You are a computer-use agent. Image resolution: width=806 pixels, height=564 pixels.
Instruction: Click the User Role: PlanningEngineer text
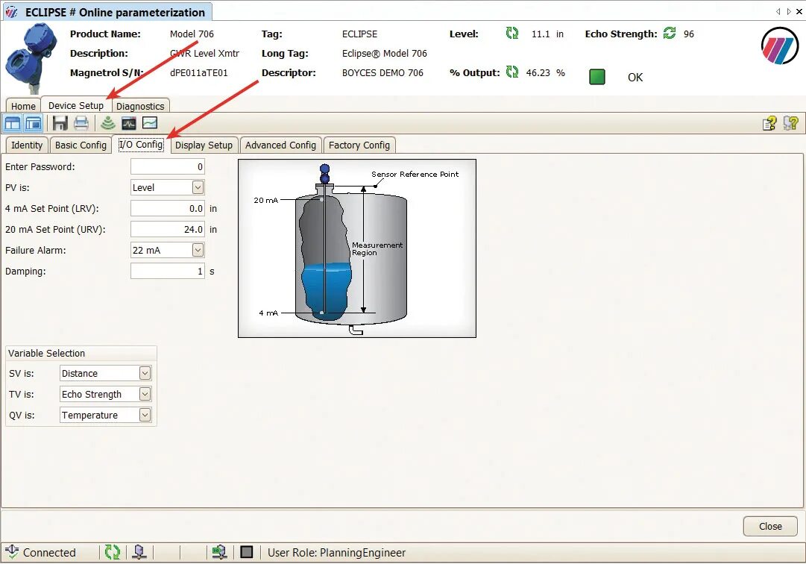(x=337, y=553)
